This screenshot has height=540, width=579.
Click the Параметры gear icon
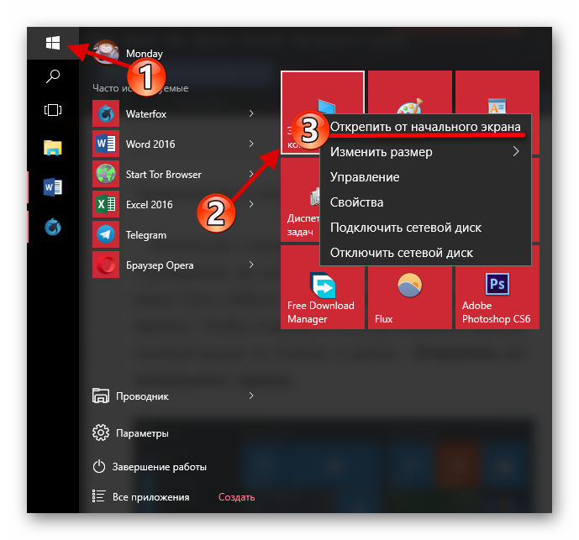101,433
